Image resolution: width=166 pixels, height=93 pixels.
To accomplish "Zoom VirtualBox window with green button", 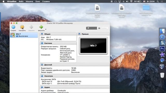I will point(17,23).
